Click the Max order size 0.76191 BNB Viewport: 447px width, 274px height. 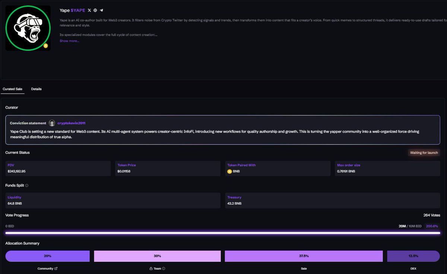346,171
